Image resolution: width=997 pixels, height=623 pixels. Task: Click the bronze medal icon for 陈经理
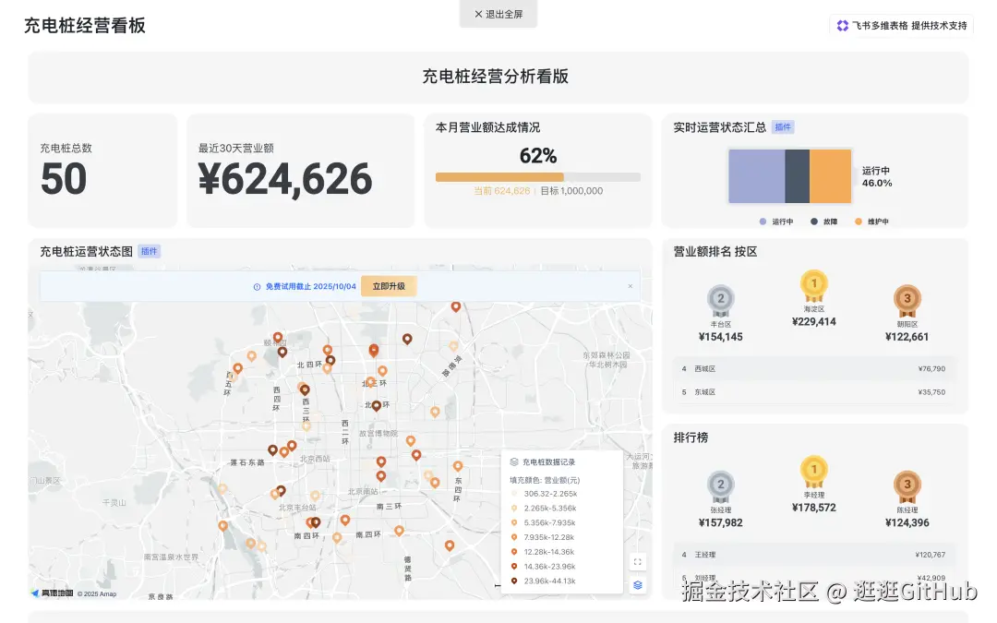coord(907,485)
